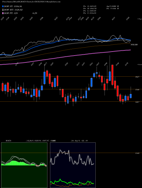Click the dark blue ADX indicator panel
The width and height of the screenshot is (142, 188).
(73, 165)
